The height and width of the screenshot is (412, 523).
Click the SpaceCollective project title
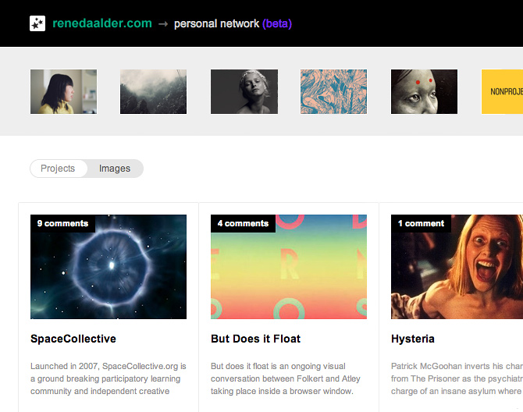tap(73, 339)
